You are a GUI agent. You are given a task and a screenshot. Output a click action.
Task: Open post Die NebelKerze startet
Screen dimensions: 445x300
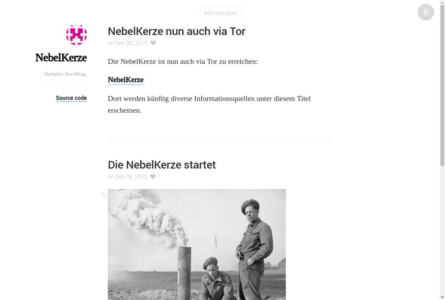[x=162, y=165]
